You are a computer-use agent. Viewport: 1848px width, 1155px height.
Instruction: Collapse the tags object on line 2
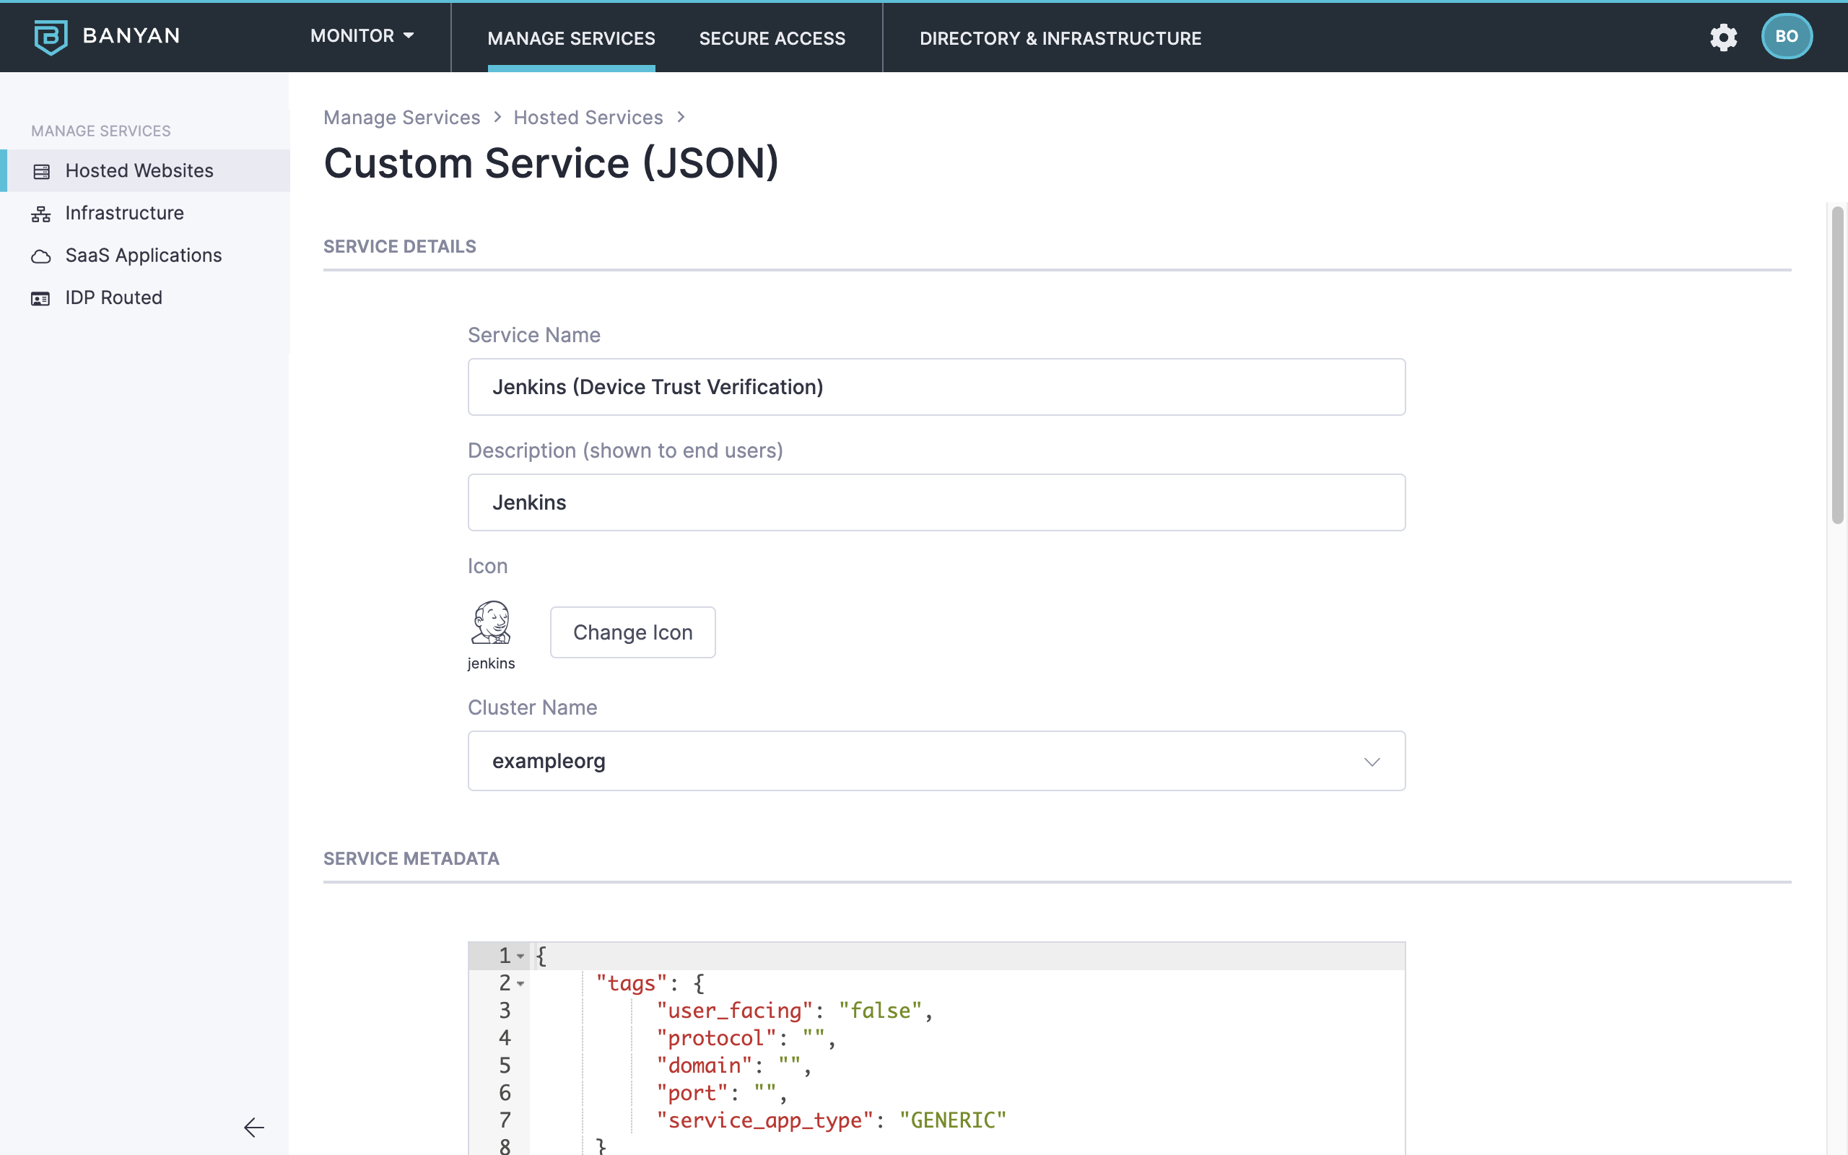(x=520, y=984)
